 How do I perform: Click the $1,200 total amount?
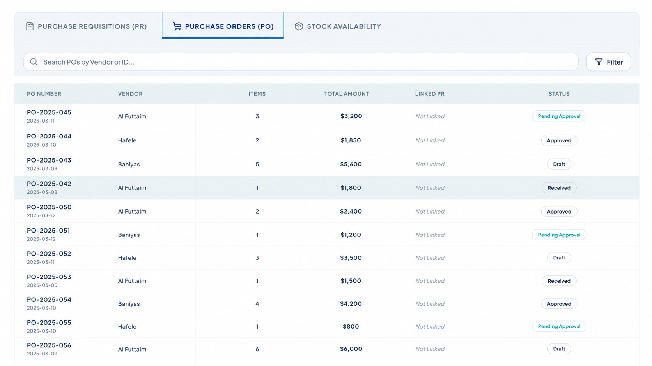351,235
